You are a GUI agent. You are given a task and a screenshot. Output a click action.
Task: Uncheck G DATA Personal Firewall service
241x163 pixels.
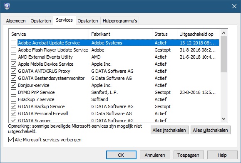13,113
